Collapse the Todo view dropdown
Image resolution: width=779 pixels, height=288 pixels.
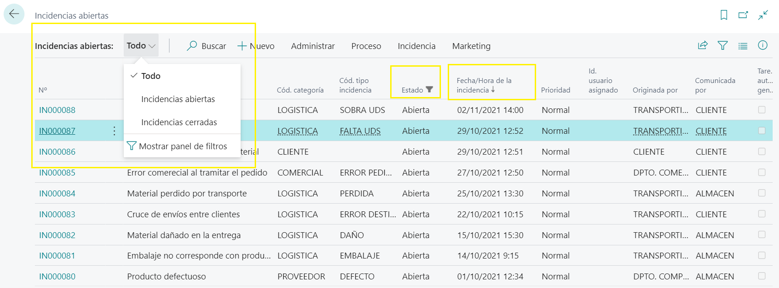pos(141,46)
